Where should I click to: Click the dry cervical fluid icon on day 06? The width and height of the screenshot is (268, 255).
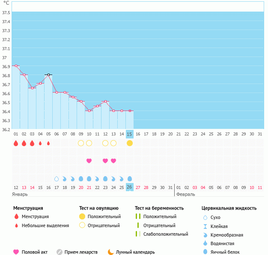(x=57, y=179)
